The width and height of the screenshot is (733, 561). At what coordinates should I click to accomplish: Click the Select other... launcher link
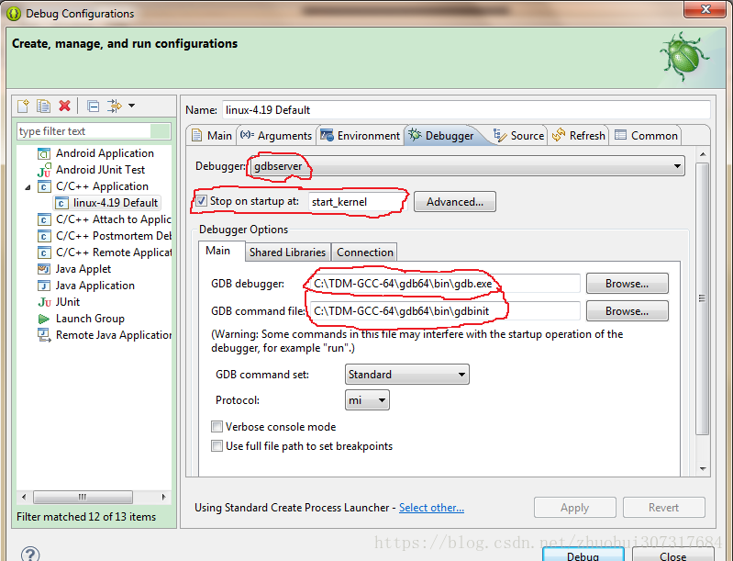[431, 508]
